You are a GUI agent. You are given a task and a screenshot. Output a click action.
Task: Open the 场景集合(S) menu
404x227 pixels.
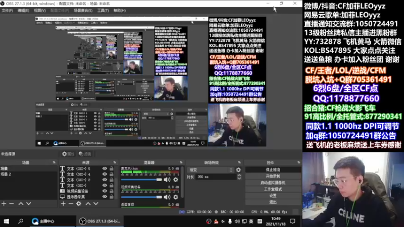click(x=83, y=11)
